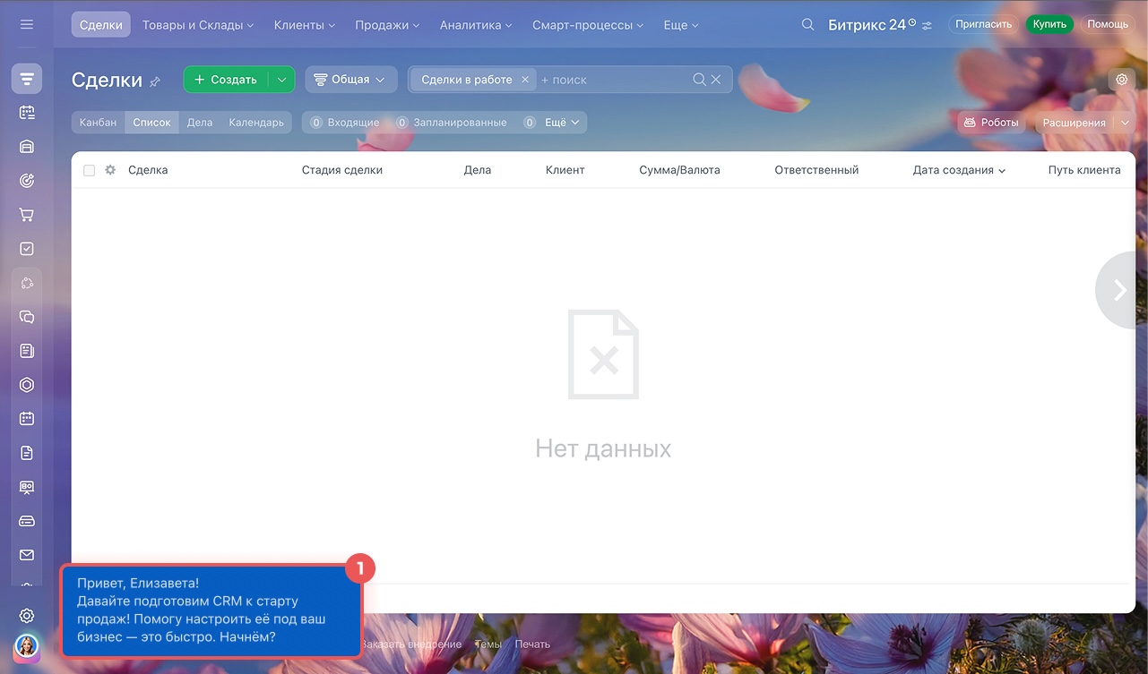Viewport: 1148px width, 674px height.
Task: Click the gear settings icon in left sidebar
Action: pyautogui.click(x=27, y=616)
